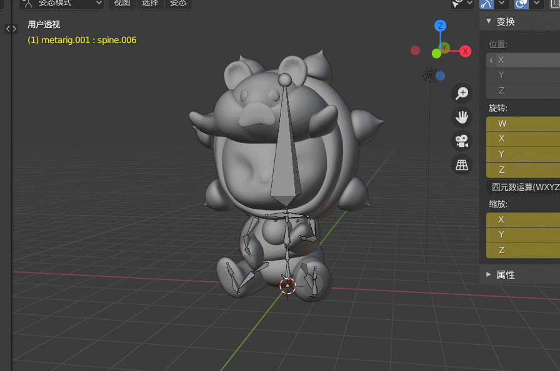Click the scale Y field
Image resolution: width=560 pixels, height=371 pixels.
point(523,234)
